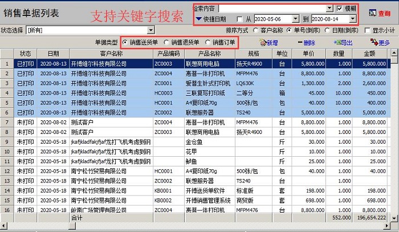Click the 导出 export icon
This screenshot has width=399, height=232.
(337, 43)
